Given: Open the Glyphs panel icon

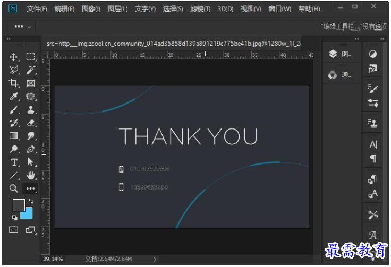Looking at the screenshot, I should pos(373,235).
